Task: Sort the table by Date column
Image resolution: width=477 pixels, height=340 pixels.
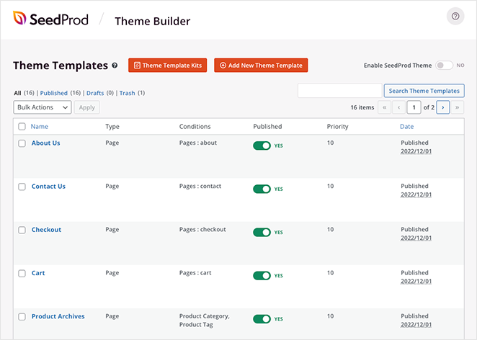Action: tap(407, 127)
